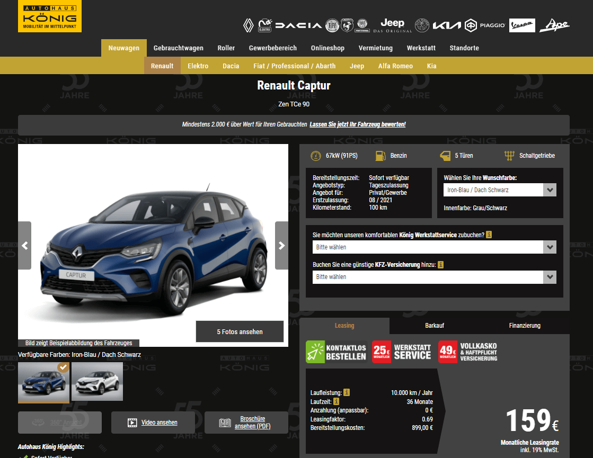Click the 'Video ansehen' button
Image resolution: width=593 pixels, height=458 pixels.
[153, 423]
